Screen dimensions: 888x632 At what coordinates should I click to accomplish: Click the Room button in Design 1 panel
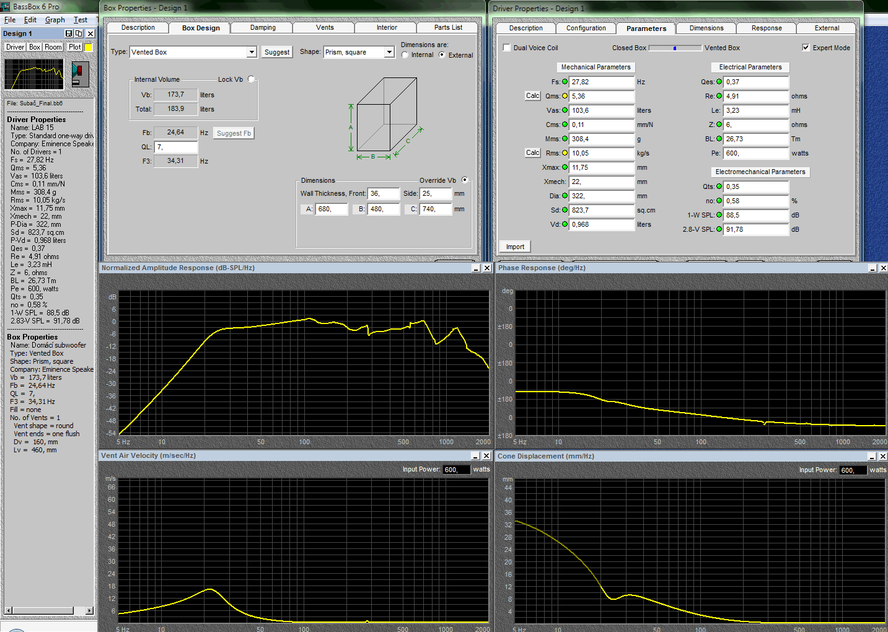click(x=53, y=47)
